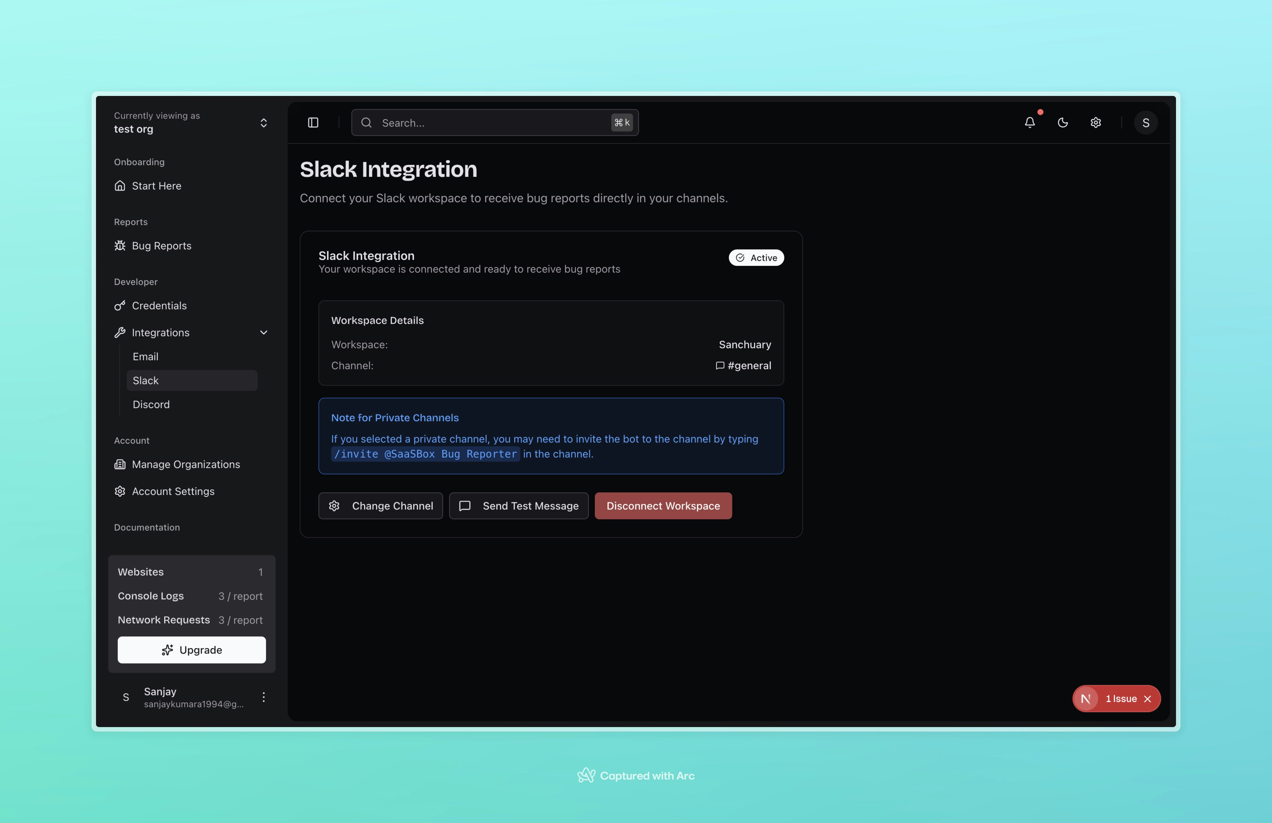Image resolution: width=1272 pixels, height=823 pixels.
Task: Dismiss the 1 Issue badge
Action: 1147,699
